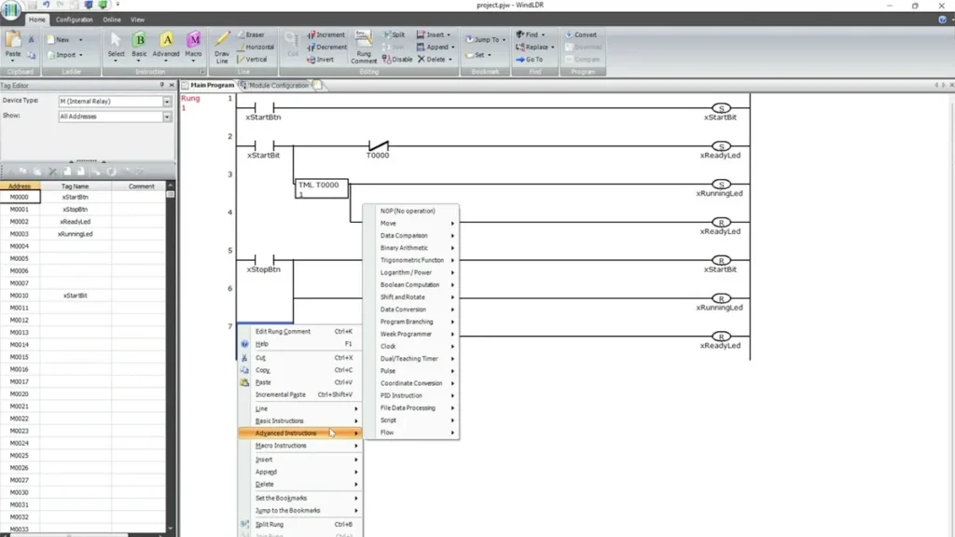Select the M0000 address cell
Viewport: 955px width, 537px height.
pyautogui.click(x=20, y=197)
